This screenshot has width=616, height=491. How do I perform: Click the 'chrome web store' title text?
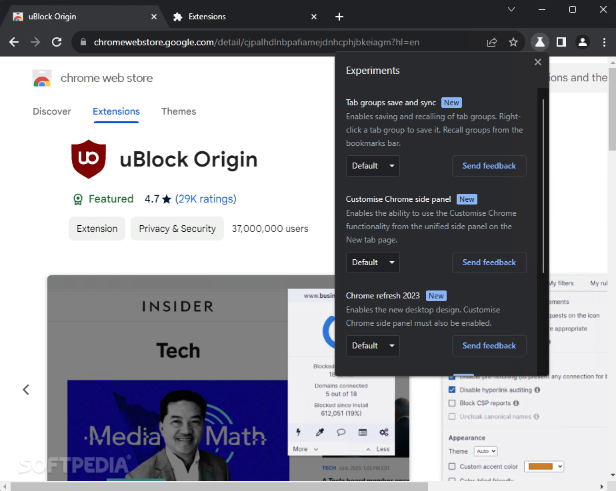(107, 78)
